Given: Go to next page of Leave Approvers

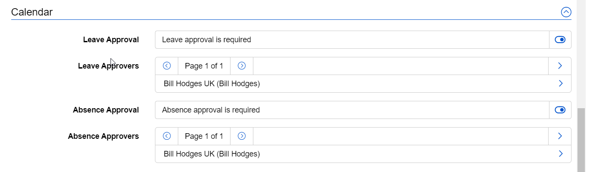Looking at the screenshot, I should tap(242, 66).
